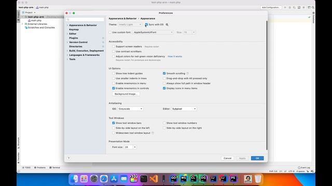This screenshot has height=186, width=332.
Task: Click the Background Image... button
Action: (x=126, y=94)
